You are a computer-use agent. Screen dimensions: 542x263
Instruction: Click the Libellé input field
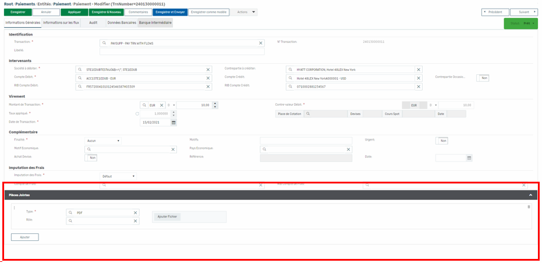click(182, 52)
